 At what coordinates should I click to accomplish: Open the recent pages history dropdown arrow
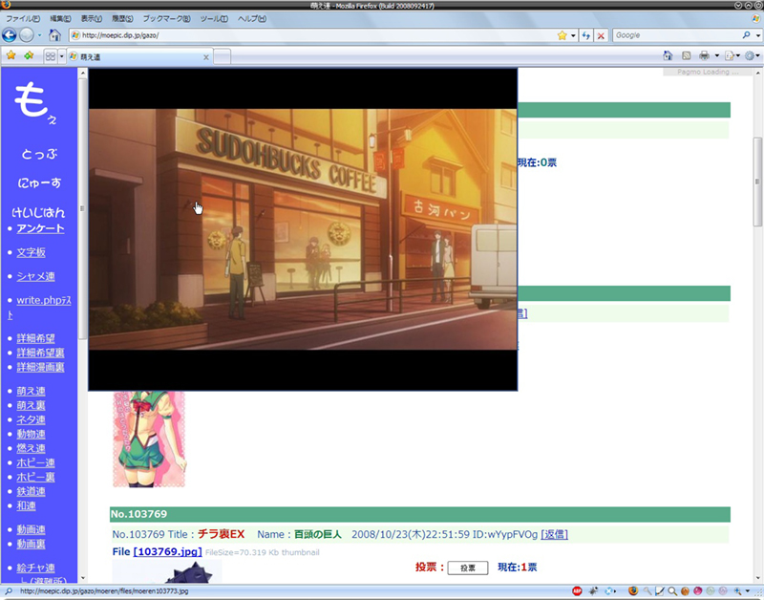click(x=40, y=35)
